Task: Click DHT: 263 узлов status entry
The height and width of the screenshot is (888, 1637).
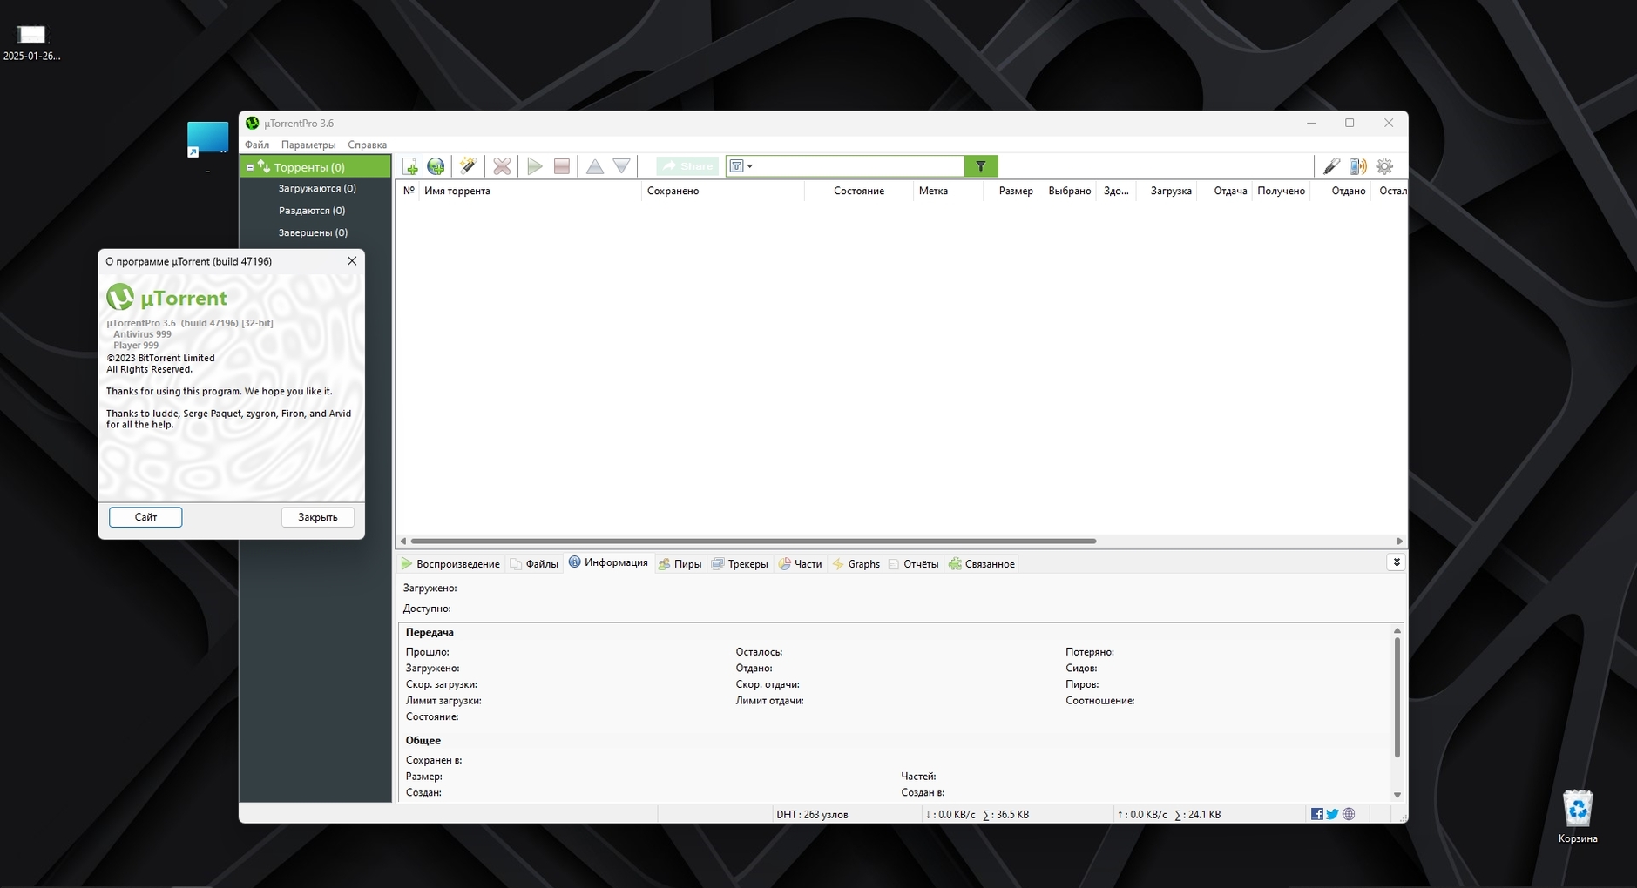Action: [812, 814]
